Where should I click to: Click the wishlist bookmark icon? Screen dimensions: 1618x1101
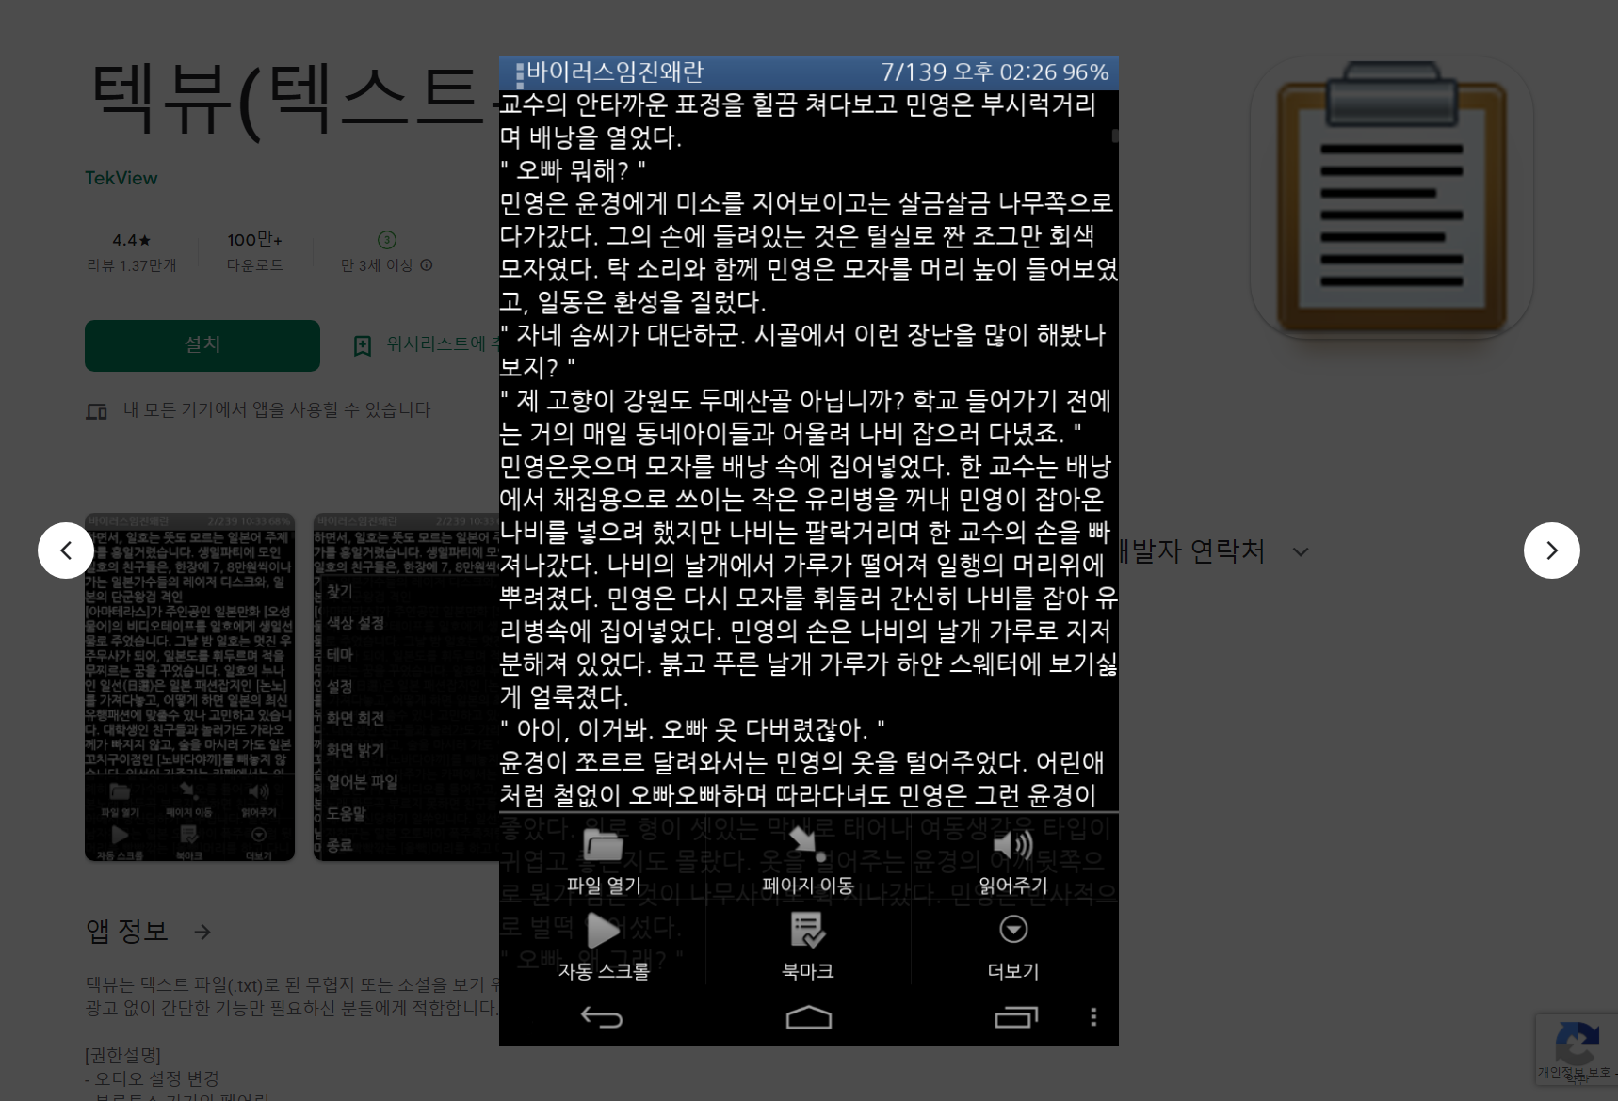363,345
